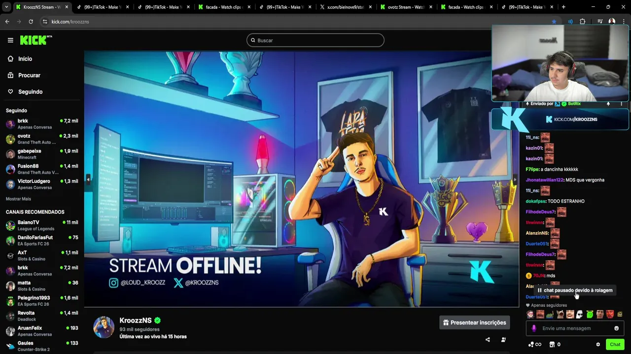Click the green Chat send button
The height and width of the screenshot is (354, 631).
tap(615, 345)
